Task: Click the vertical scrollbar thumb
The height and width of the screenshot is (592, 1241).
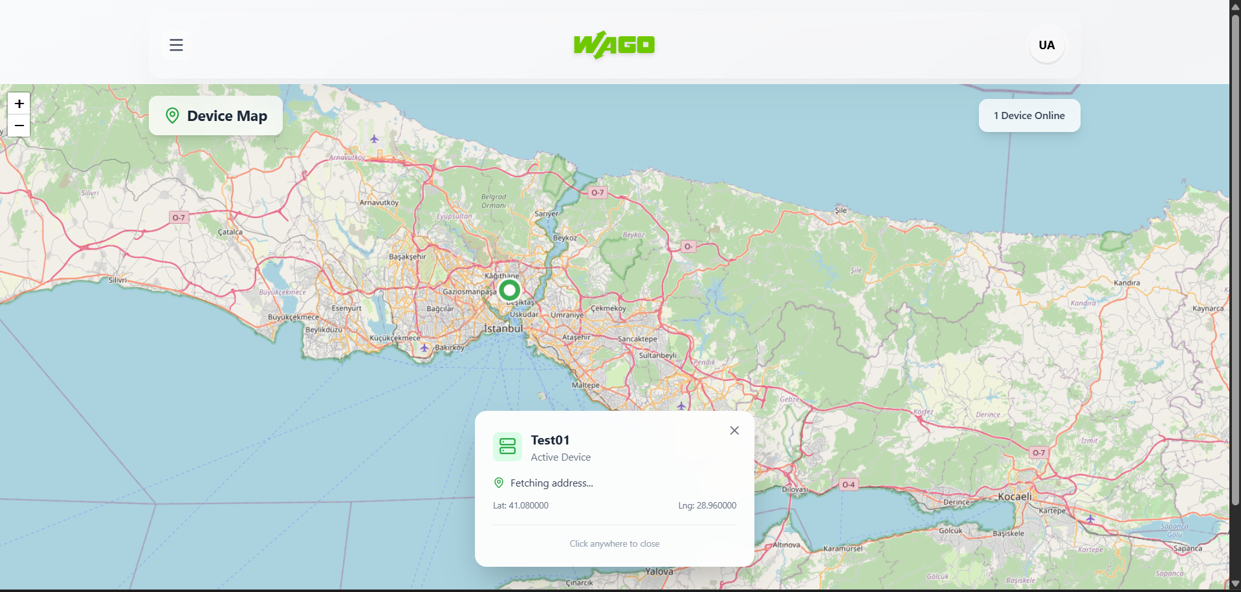Action: (x=1235, y=259)
